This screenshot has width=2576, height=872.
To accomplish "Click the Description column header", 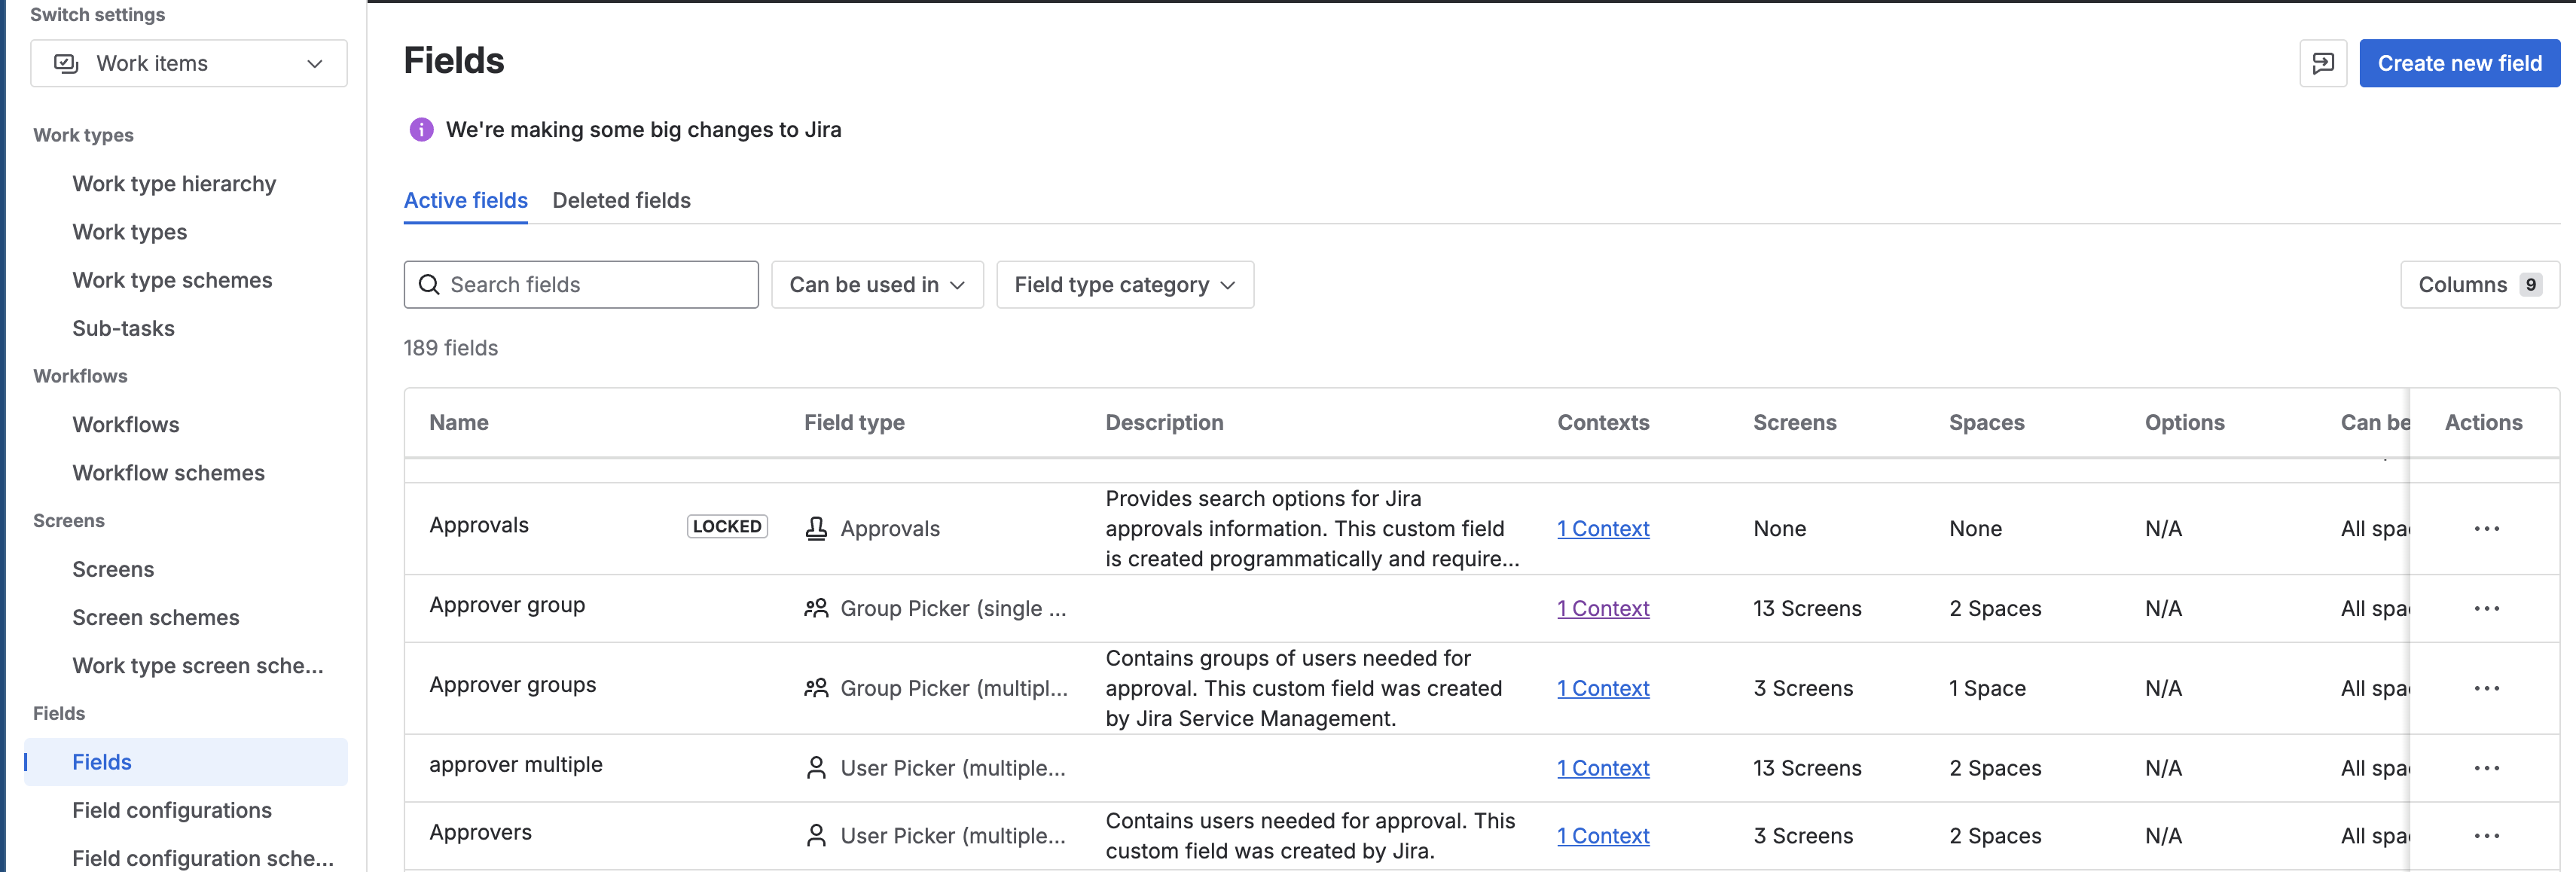I will pyautogui.click(x=1164, y=422).
